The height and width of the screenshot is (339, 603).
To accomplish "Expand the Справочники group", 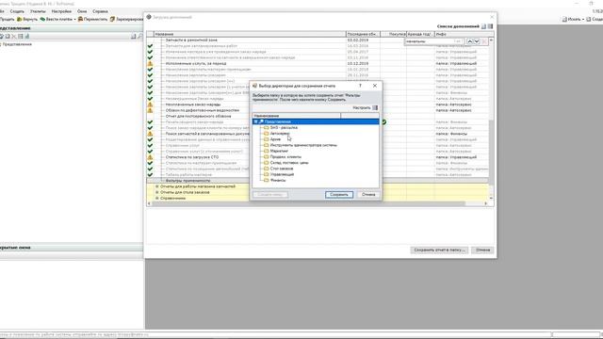I will click(x=157, y=199).
